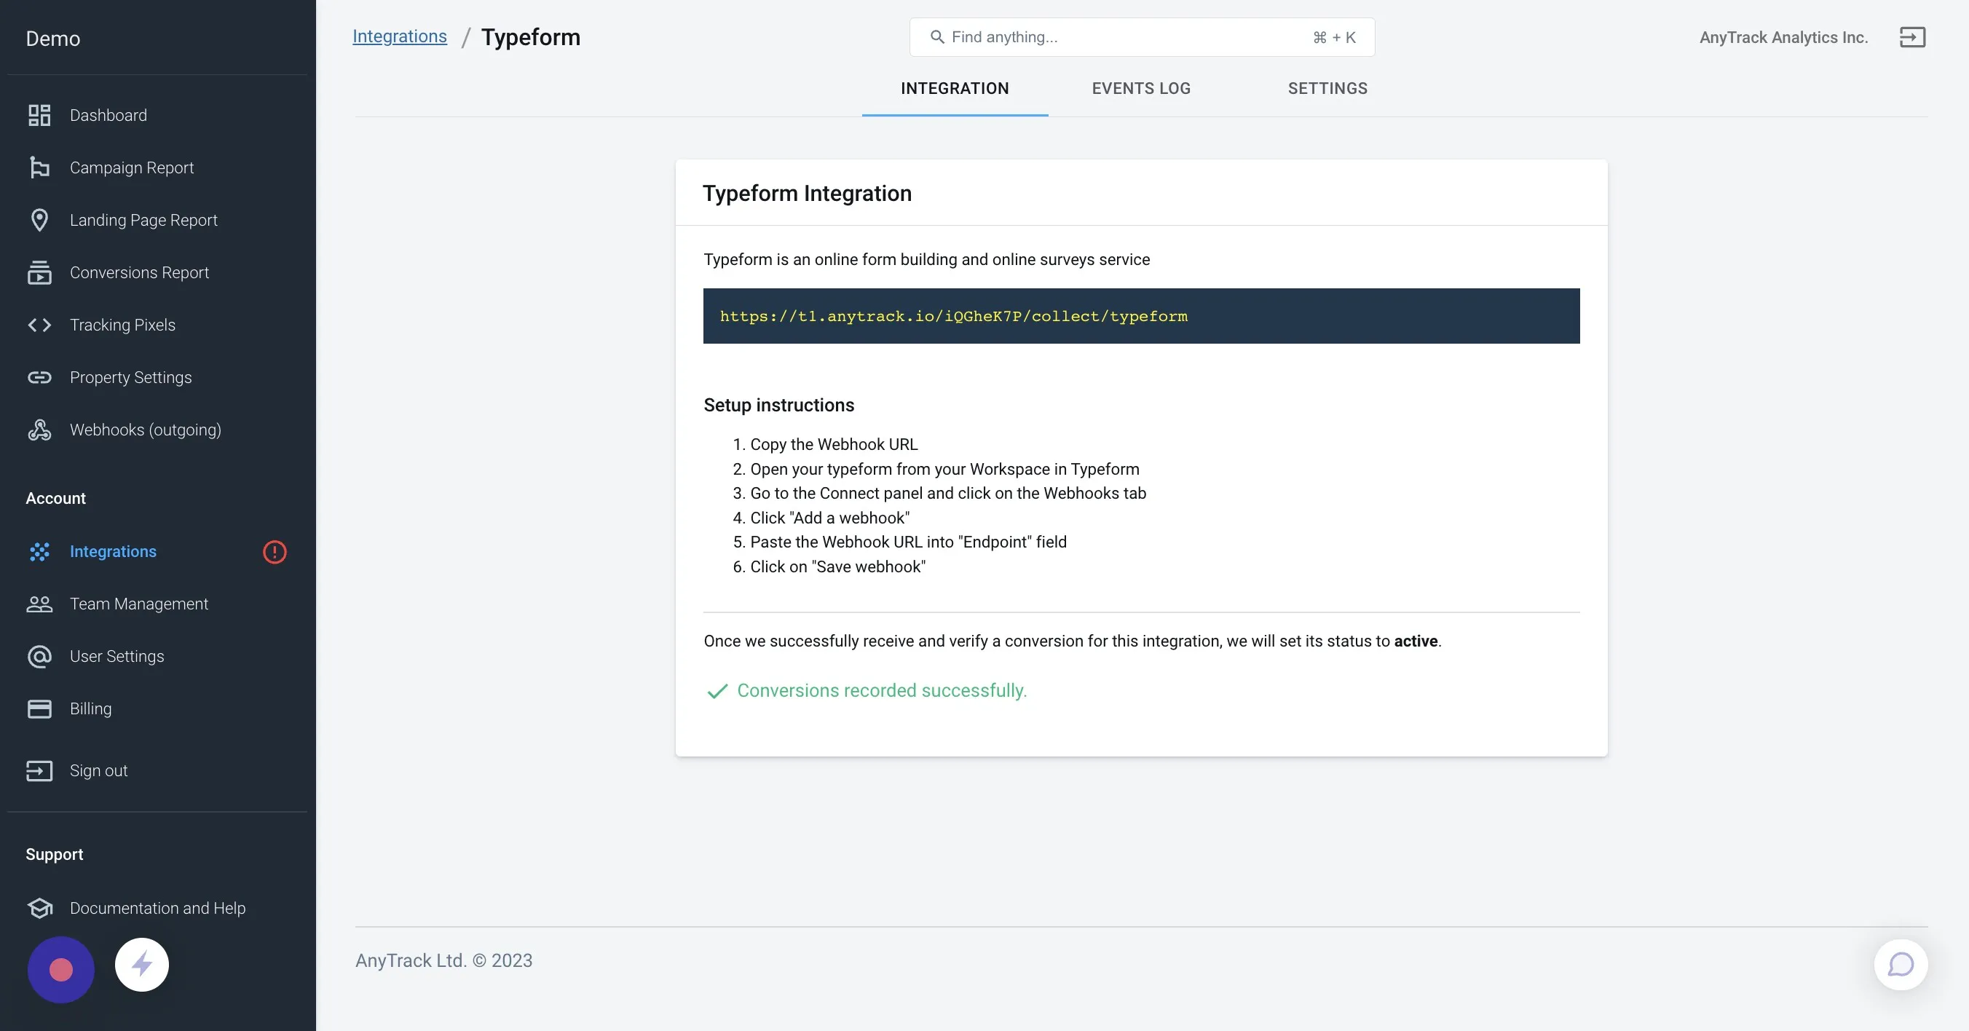Open the chat bubble widget
Image resolution: width=1969 pixels, height=1031 pixels.
[x=1901, y=965]
